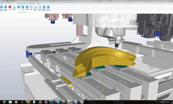The width and height of the screenshot is (173, 104).
Task: Switch to the Main Commands tab
Action: pos(10,4)
